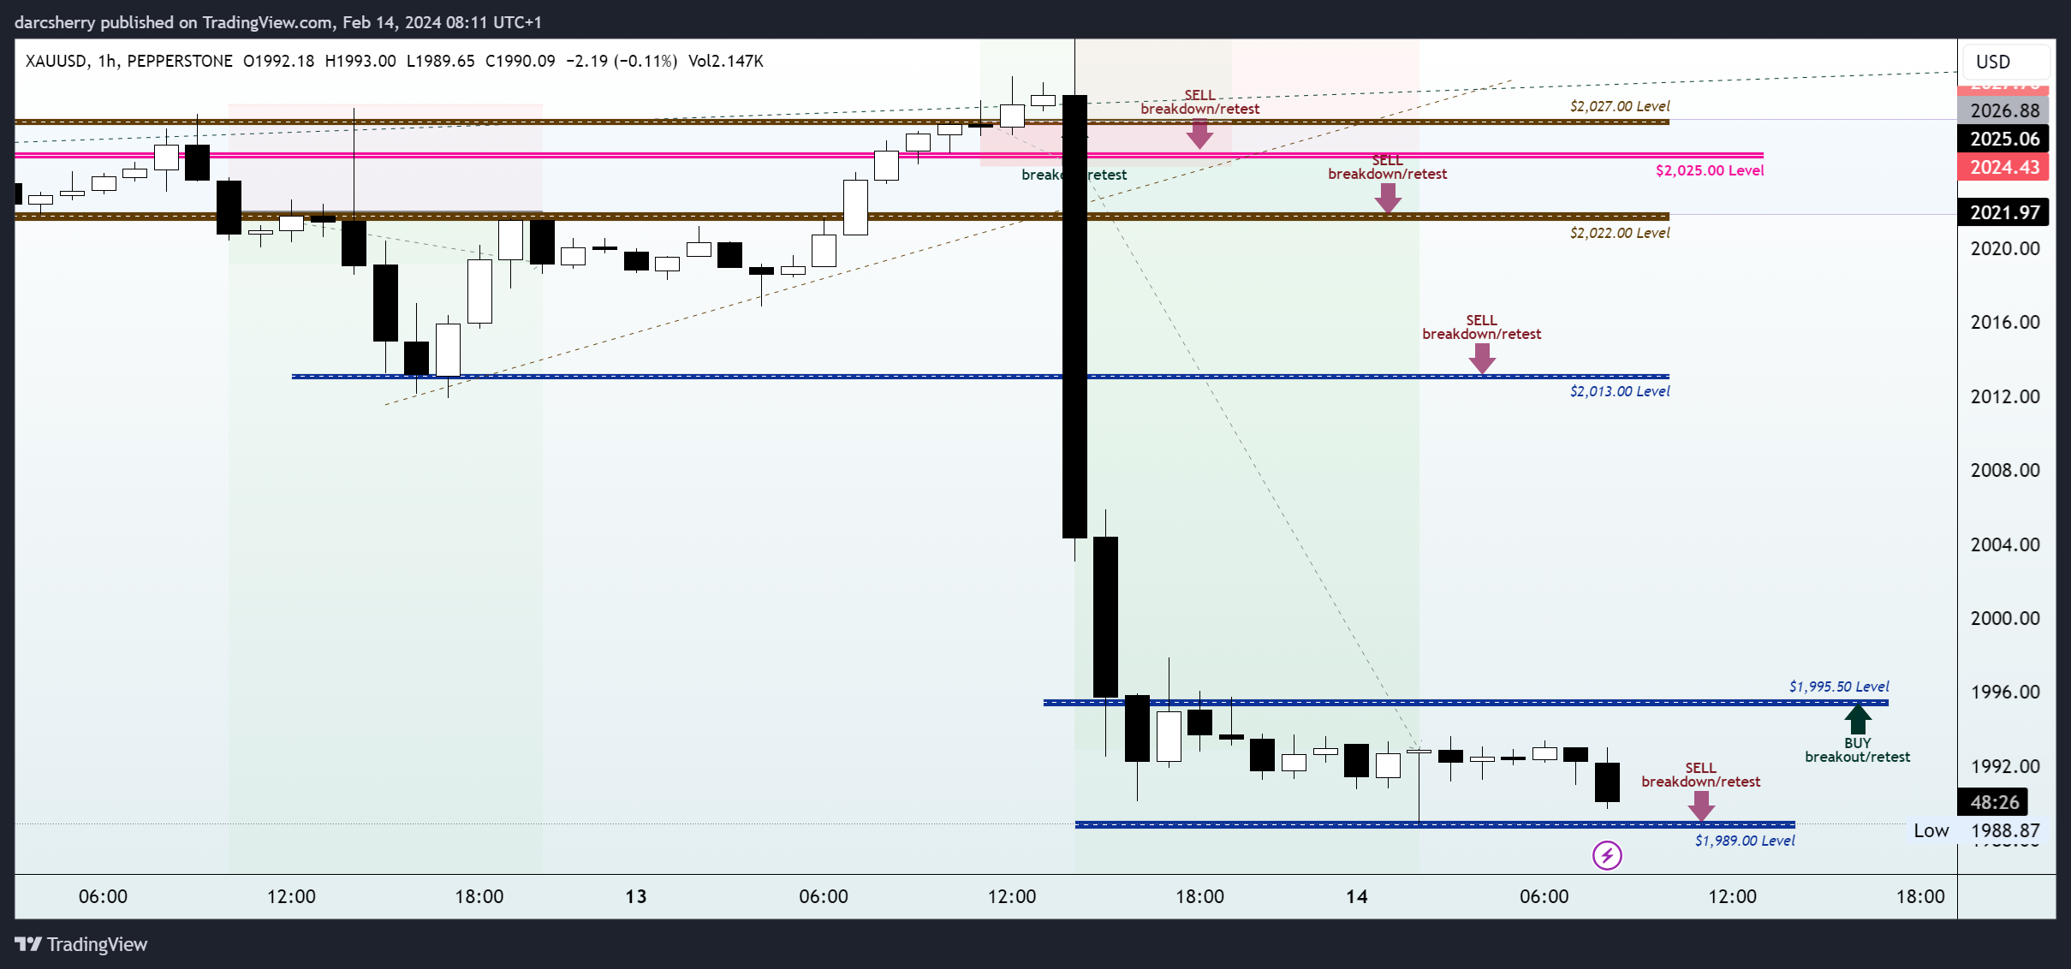Click the SELL arrow above the $1,989.00 level
Viewport: 2071px width, 969px height.
tap(1701, 806)
